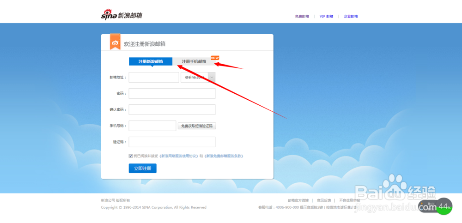Image resolution: width=462 pixels, height=223 pixels.
Task: Open 邮箱官方微博 footer link
Action: click(x=298, y=200)
